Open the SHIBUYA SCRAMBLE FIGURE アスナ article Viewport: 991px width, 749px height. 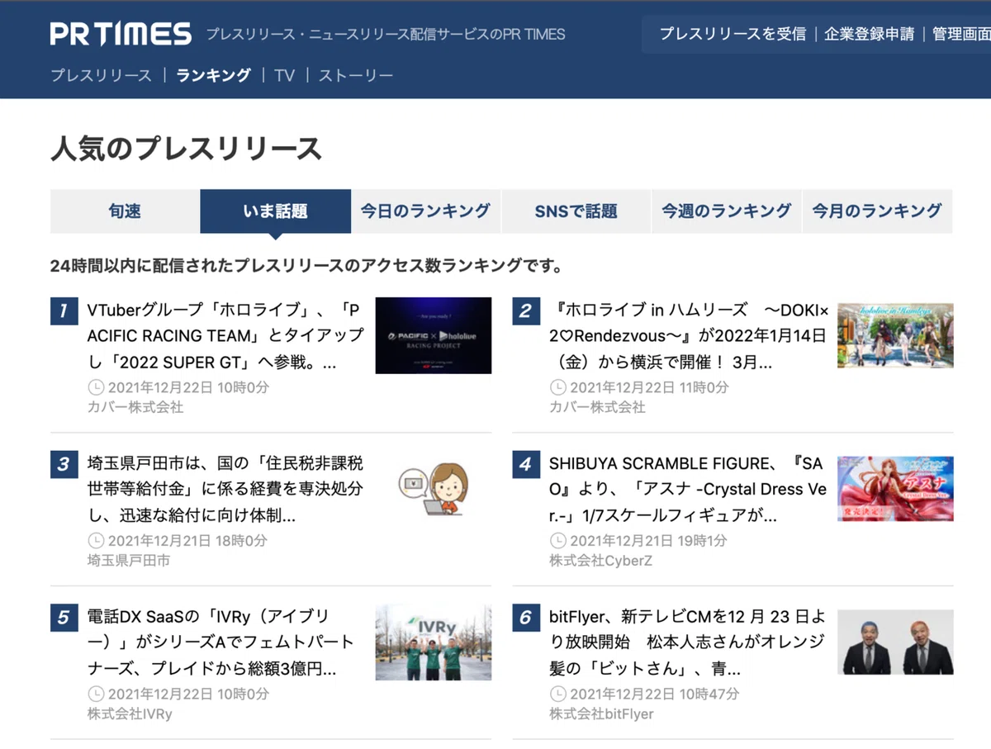(x=688, y=490)
